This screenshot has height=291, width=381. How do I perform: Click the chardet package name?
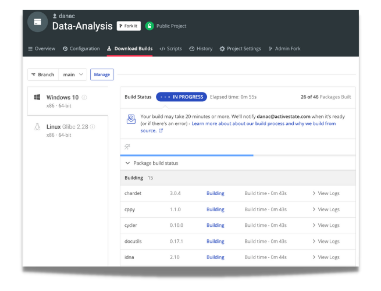[133, 193]
